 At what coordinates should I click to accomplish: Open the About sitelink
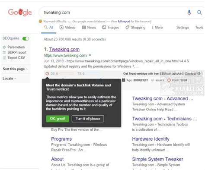pyautogui.click(x=58, y=159)
